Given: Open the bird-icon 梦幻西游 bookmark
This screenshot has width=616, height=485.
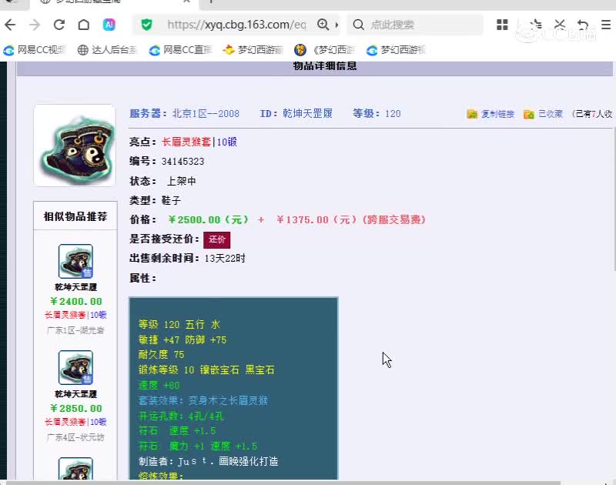Looking at the screenshot, I should pyautogui.click(x=253, y=50).
